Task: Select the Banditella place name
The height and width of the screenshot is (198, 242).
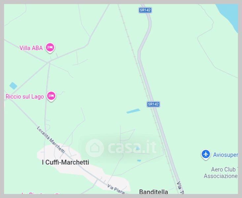Action: point(154,192)
